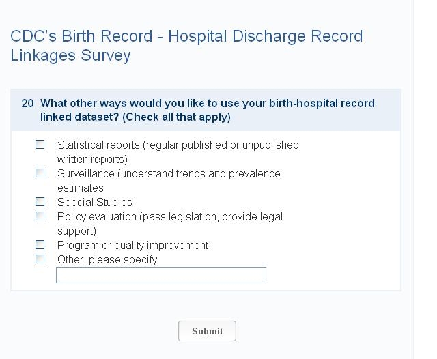Screen dimensions: 437x359
Task: Check the 'Other, please specify' box
Action: (x=40, y=259)
